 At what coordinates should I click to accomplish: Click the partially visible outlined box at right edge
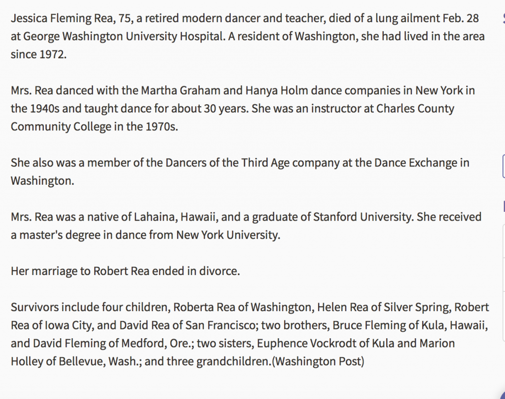[504, 166]
